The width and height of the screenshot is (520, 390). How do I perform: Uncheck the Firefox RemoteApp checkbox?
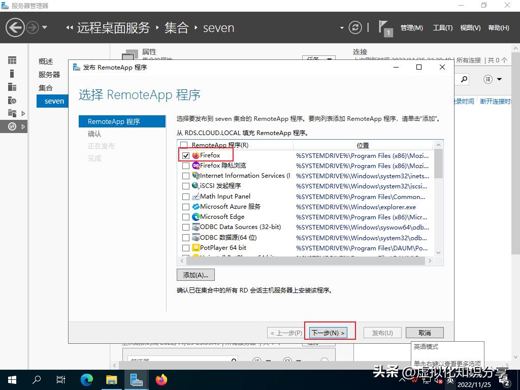coord(186,155)
